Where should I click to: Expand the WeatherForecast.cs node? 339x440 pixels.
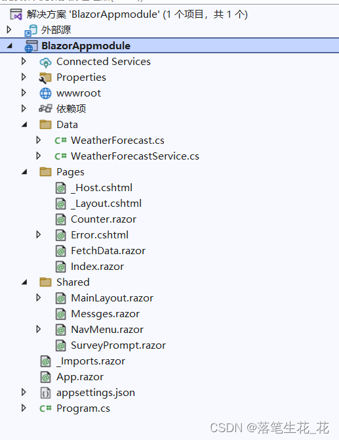(x=39, y=140)
